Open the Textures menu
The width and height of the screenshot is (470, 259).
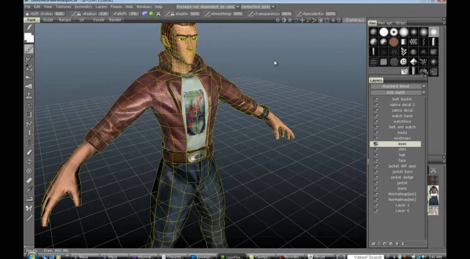[63, 7]
